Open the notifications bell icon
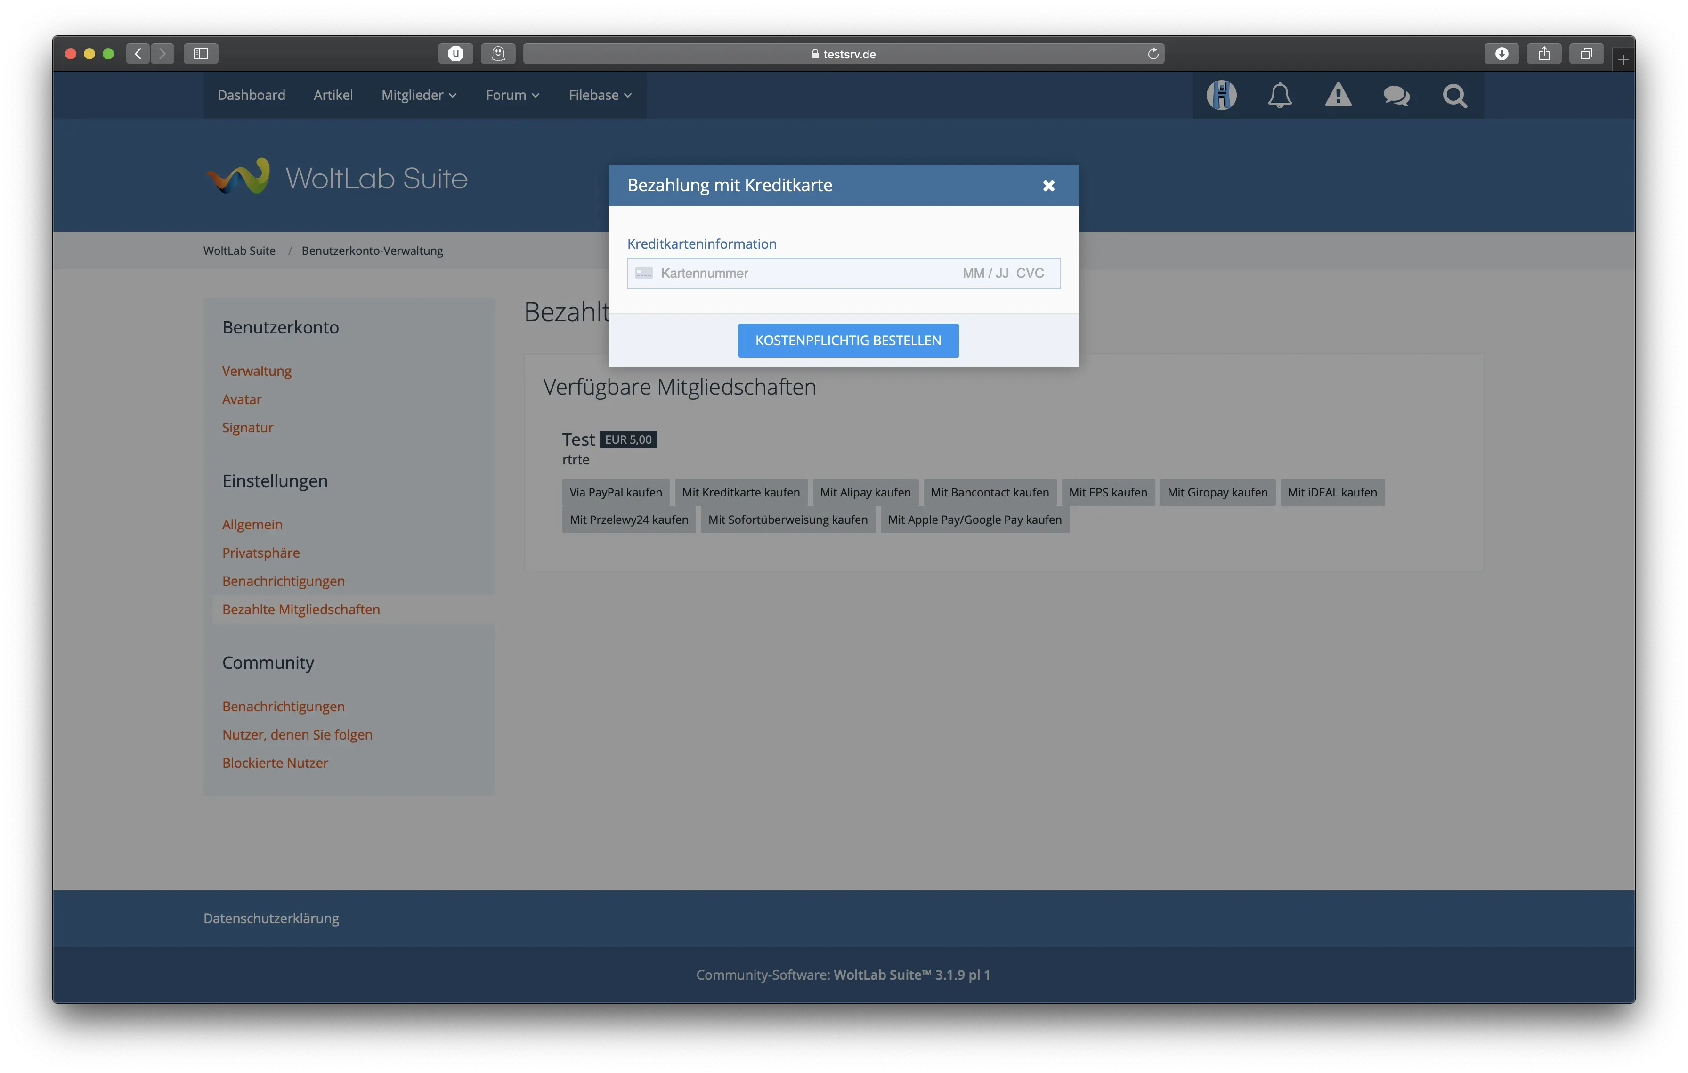The height and width of the screenshot is (1073, 1688). tap(1279, 95)
